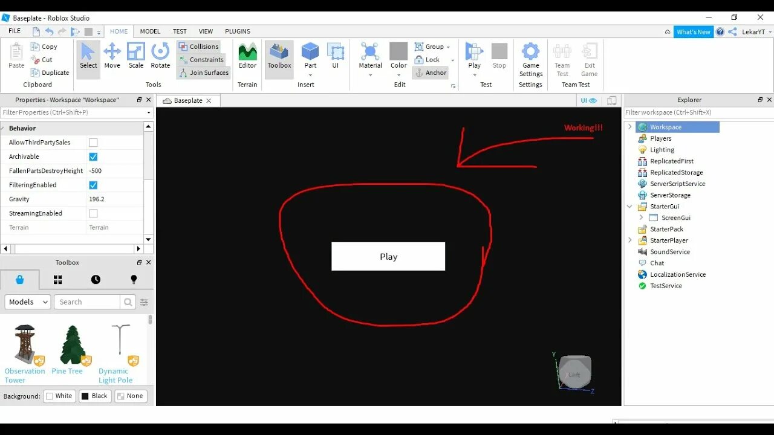Cut the selection

coord(42,60)
